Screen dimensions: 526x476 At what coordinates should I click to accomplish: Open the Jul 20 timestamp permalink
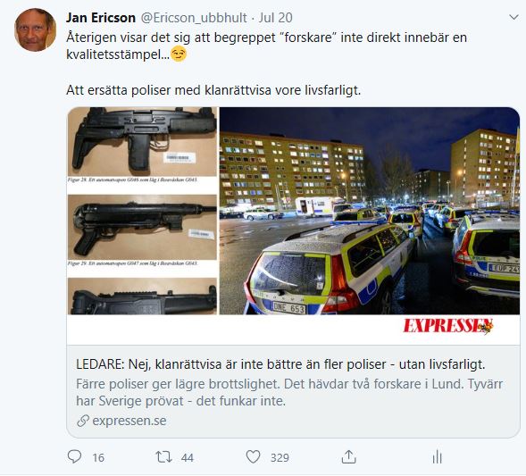click(x=275, y=18)
